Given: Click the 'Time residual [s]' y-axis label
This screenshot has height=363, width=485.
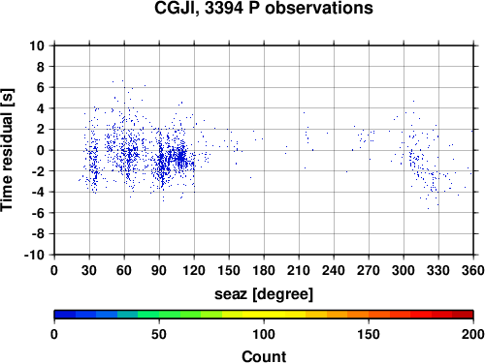Looking at the screenshot, I should coord(7,150).
